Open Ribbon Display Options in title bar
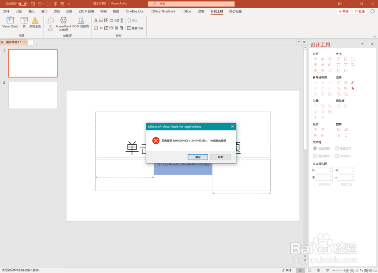The height and width of the screenshot is (273, 378). [x=340, y=4]
